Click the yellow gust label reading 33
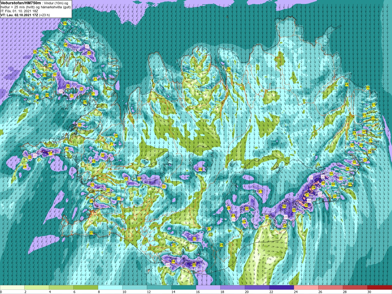The image size is (392, 294). tap(92, 184)
